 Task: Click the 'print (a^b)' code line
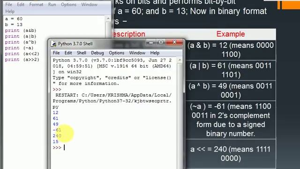click(21, 42)
